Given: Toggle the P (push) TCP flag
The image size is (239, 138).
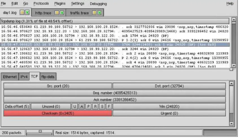Looking at the screenshot, I should (88, 107).
